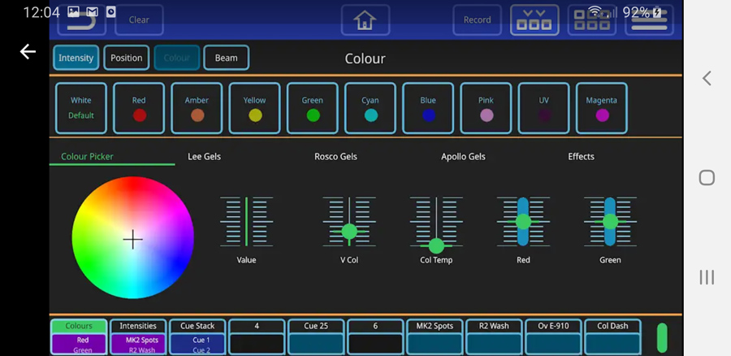Apply the Cyan colour palette

pos(370,108)
